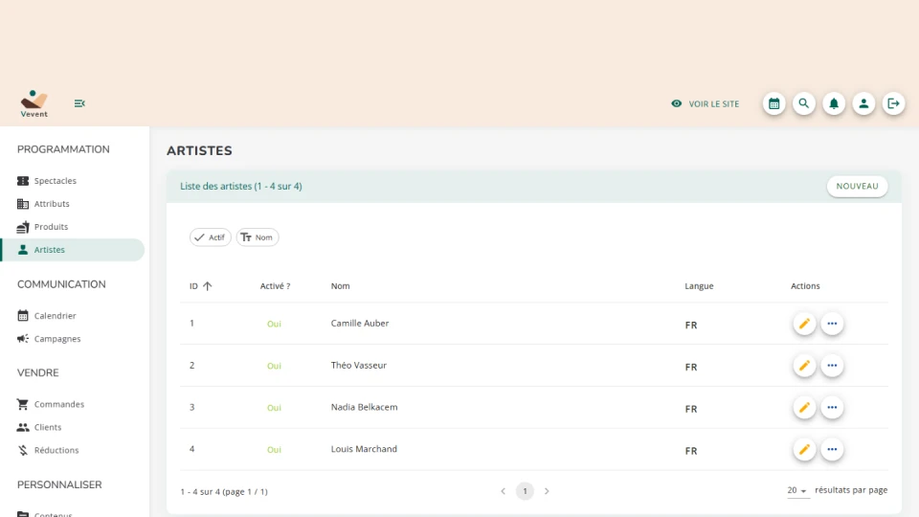The image size is (919, 517).
Task: Open more actions for Théo Vasseur
Action: point(832,366)
